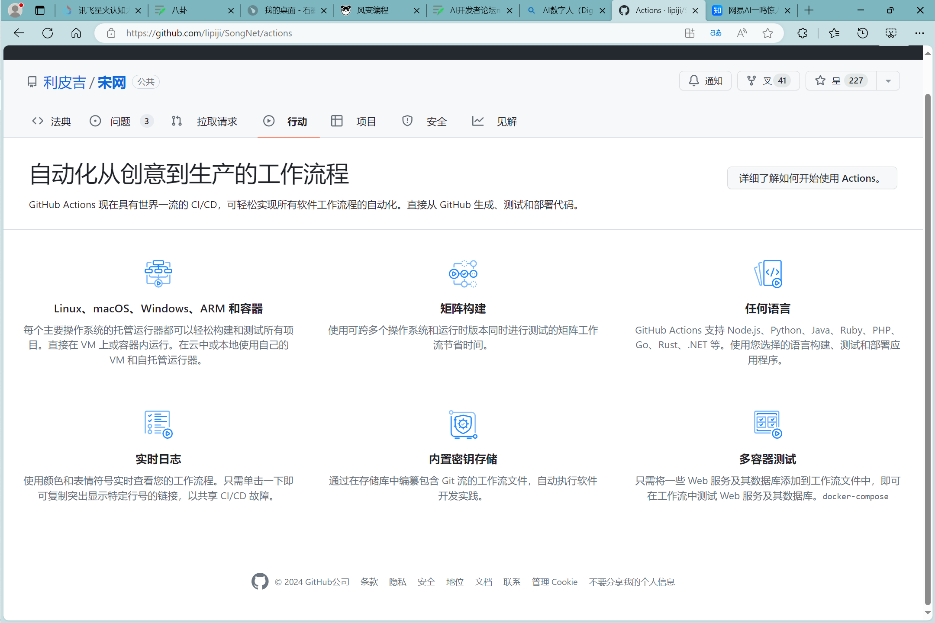
Task: Click the page vertical scrollbar thumb
Action: 928,350
